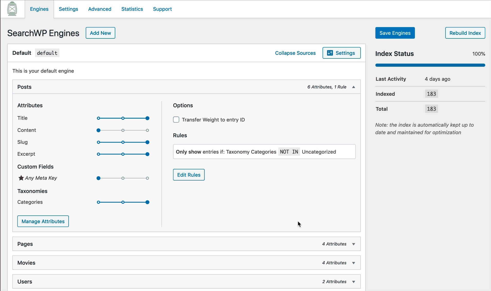Viewport: 491px width, 291px height.
Task: Click the Rebuild Index button
Action: [x=465, y=33]
